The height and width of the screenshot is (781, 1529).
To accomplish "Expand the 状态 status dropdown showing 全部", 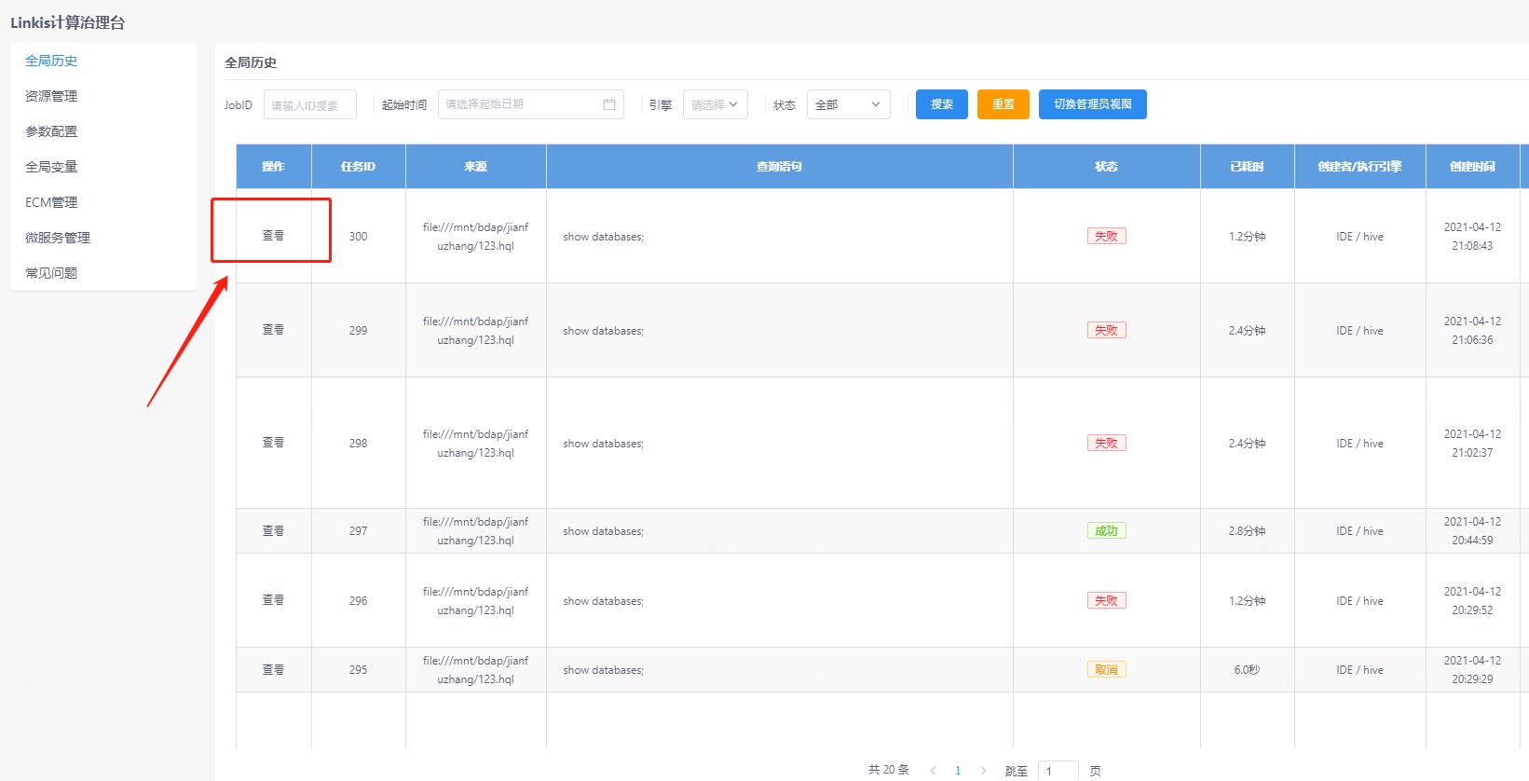I will (x=848, y=104).
